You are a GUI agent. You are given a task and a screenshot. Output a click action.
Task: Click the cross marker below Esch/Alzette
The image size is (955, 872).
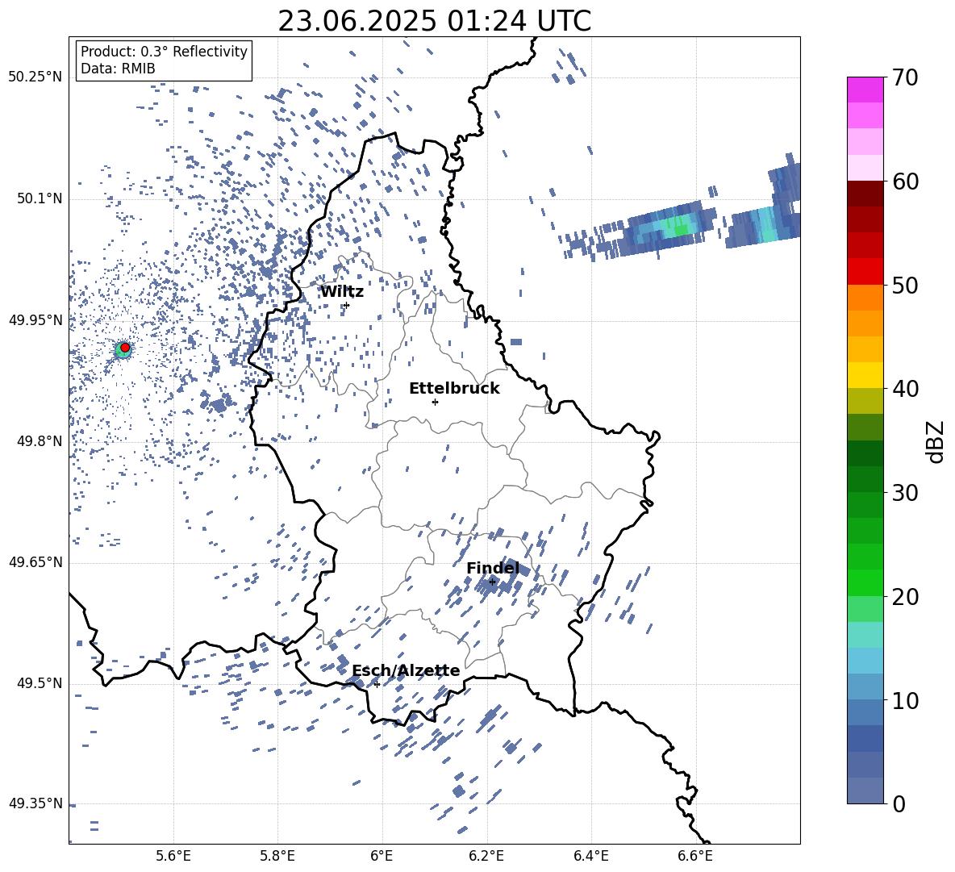click(377, 684)
